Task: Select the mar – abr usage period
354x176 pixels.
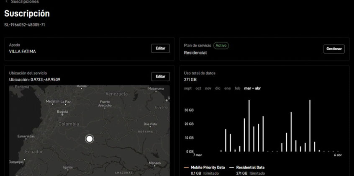Action: pyautogui.click(x=252, y=88)
